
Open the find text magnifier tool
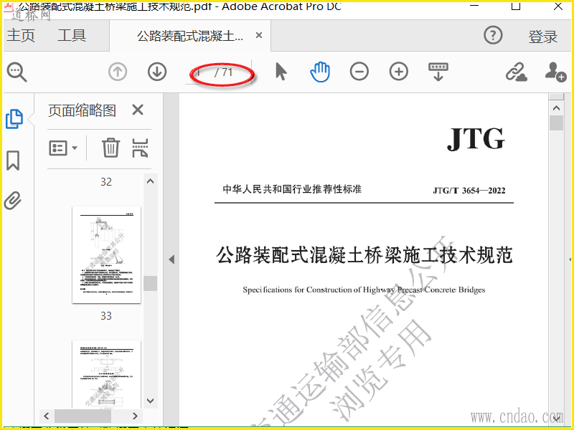(17, 72)
